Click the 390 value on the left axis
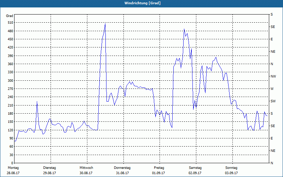The height and width of the screenshot is (177, 283). (11, 56)
